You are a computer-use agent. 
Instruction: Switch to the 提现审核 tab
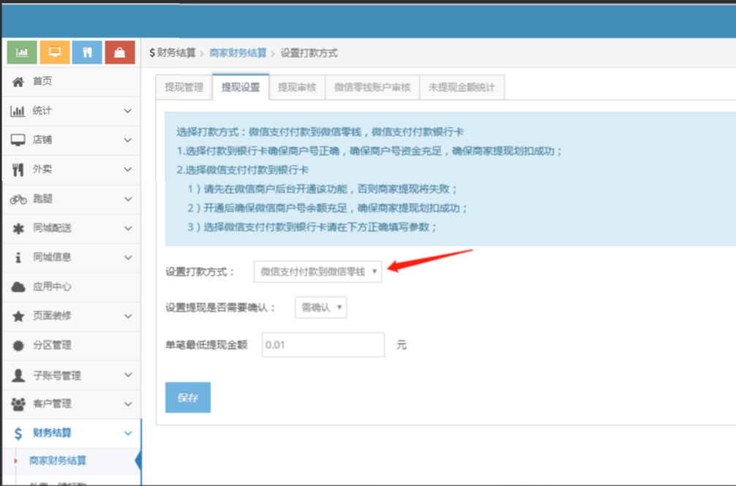coord(296,87)
